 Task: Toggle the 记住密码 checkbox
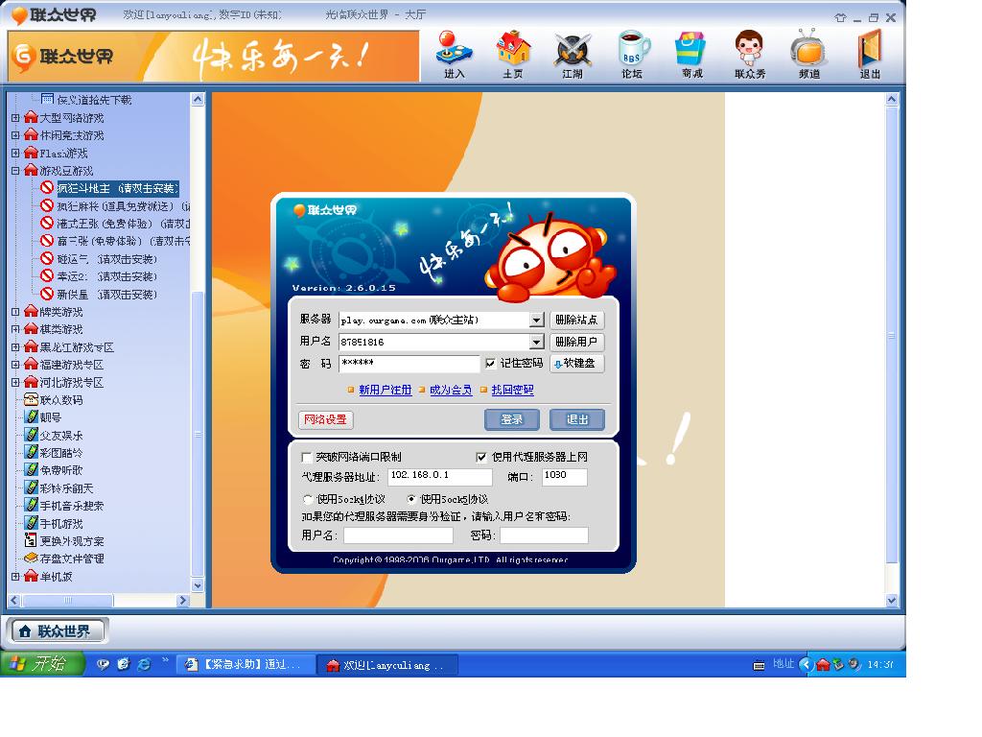click(x=490, y=364)
